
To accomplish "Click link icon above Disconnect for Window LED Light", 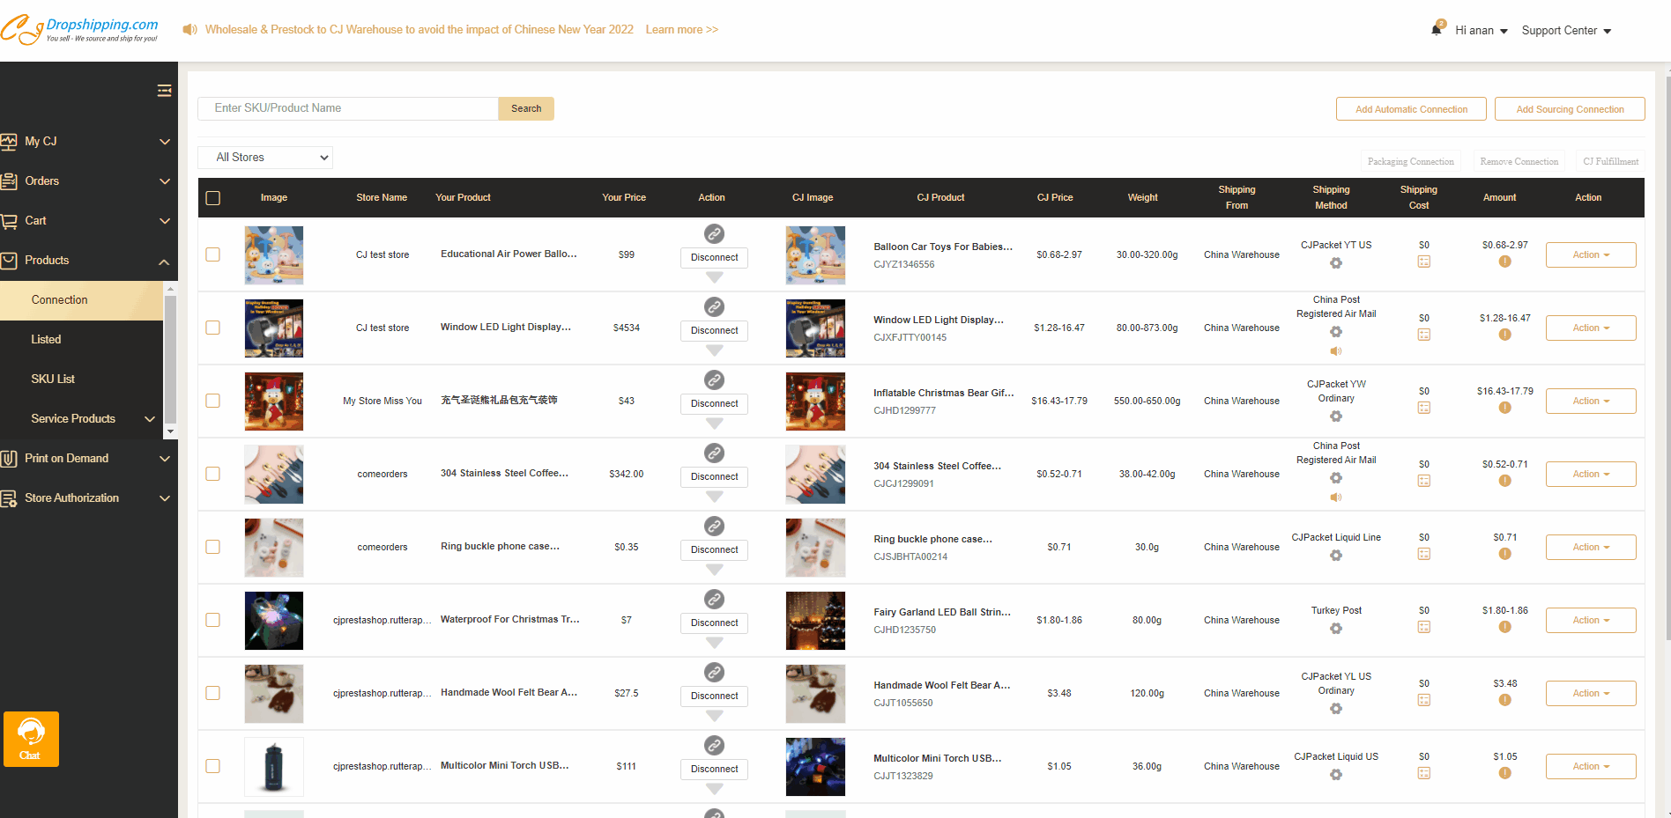I will tap(714, 307).
